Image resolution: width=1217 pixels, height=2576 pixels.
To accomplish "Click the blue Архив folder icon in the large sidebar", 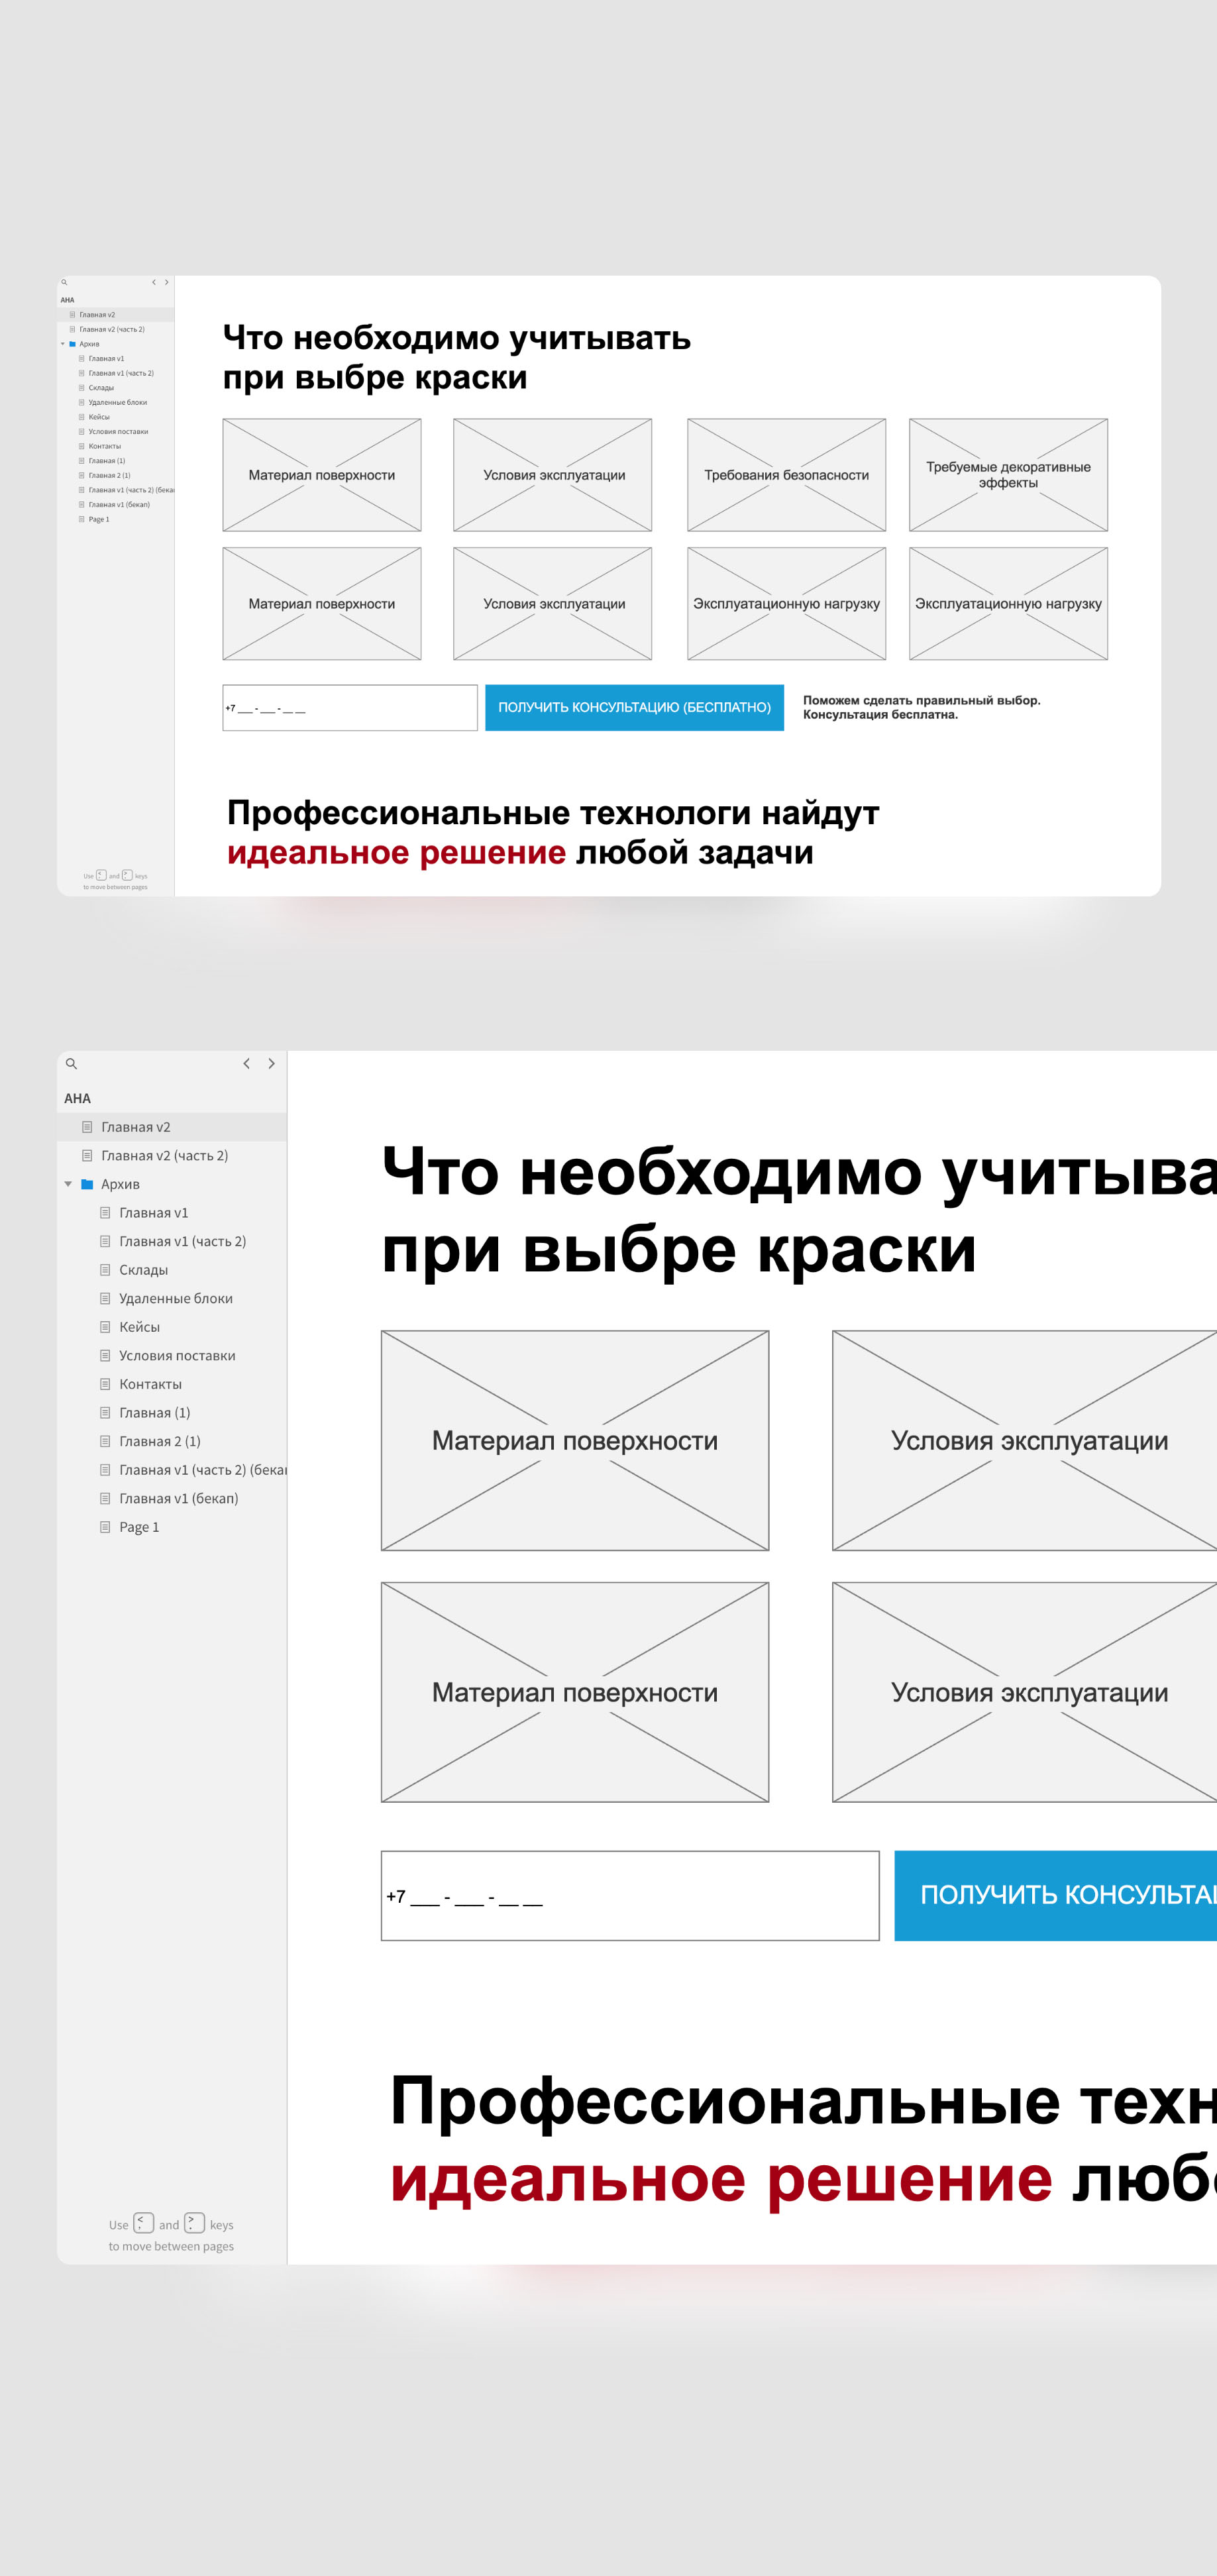I will (x=87, y=1184).
